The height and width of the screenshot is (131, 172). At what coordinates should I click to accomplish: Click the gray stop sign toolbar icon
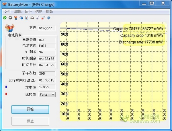pos(10,18)
